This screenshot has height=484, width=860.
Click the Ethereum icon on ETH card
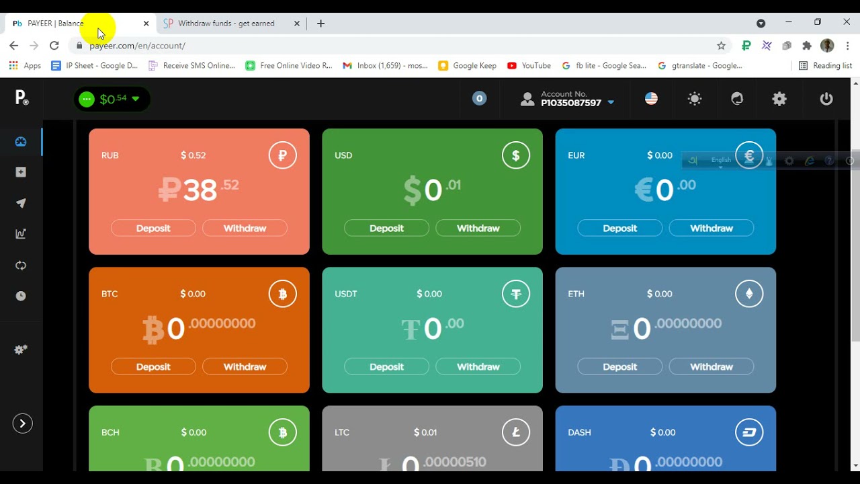[749, 294]
